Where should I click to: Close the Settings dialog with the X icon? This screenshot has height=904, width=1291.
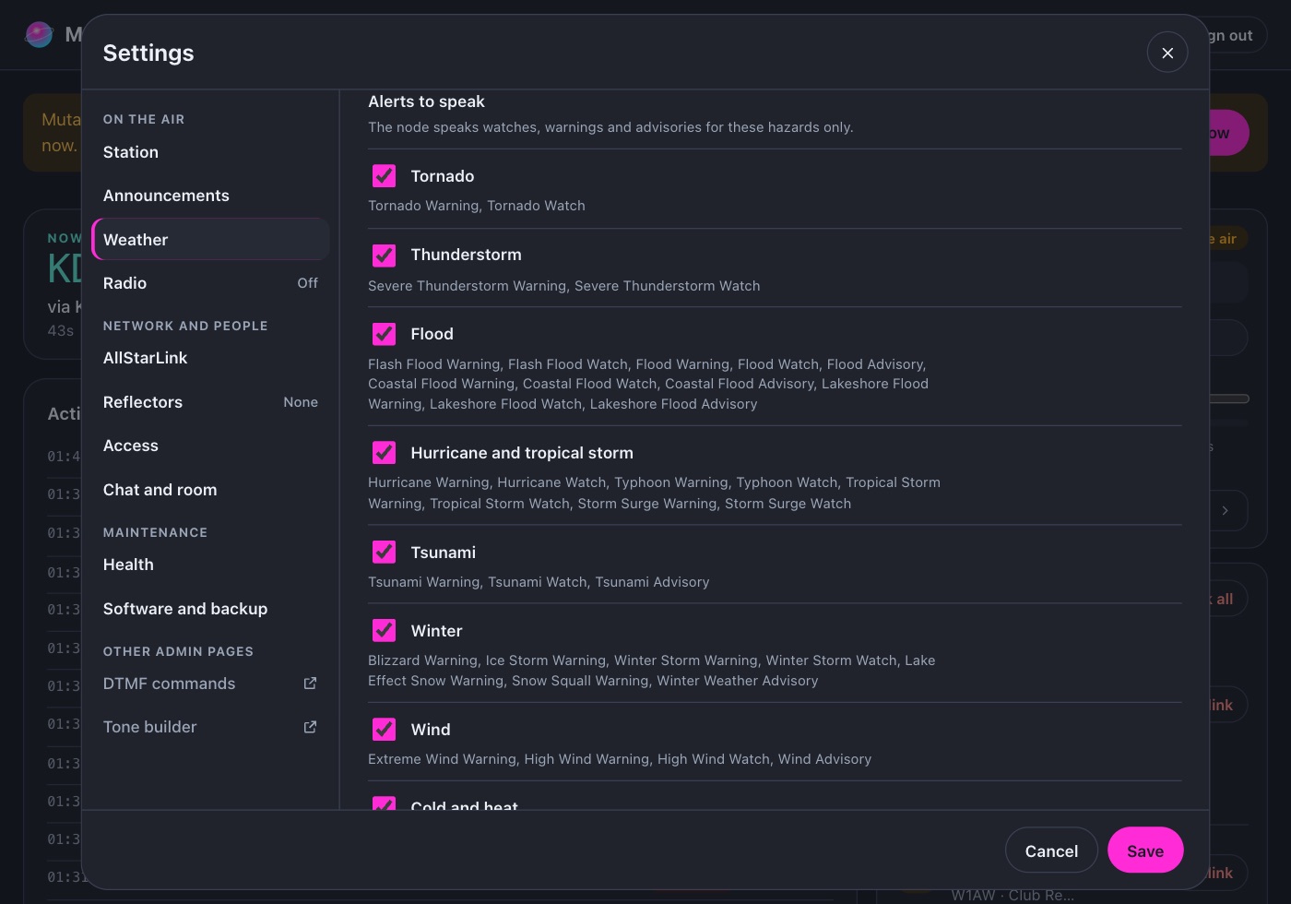(x=1167, y=53)
